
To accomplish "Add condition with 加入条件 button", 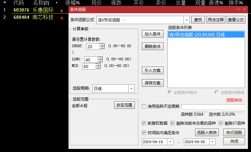I will pyautogui.click(x=153, y=34).
